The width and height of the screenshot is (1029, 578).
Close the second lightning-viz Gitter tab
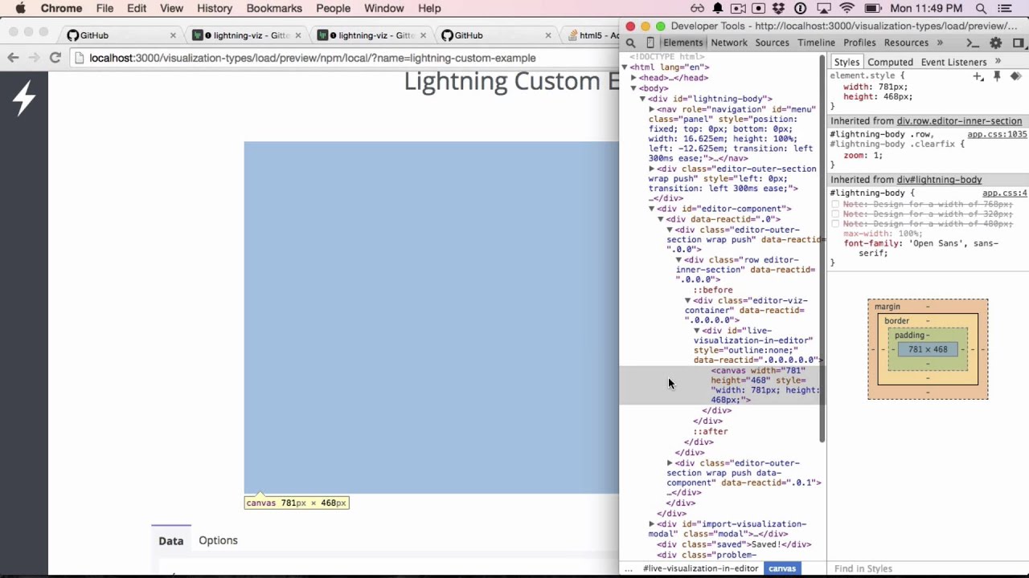coord(424,35)
